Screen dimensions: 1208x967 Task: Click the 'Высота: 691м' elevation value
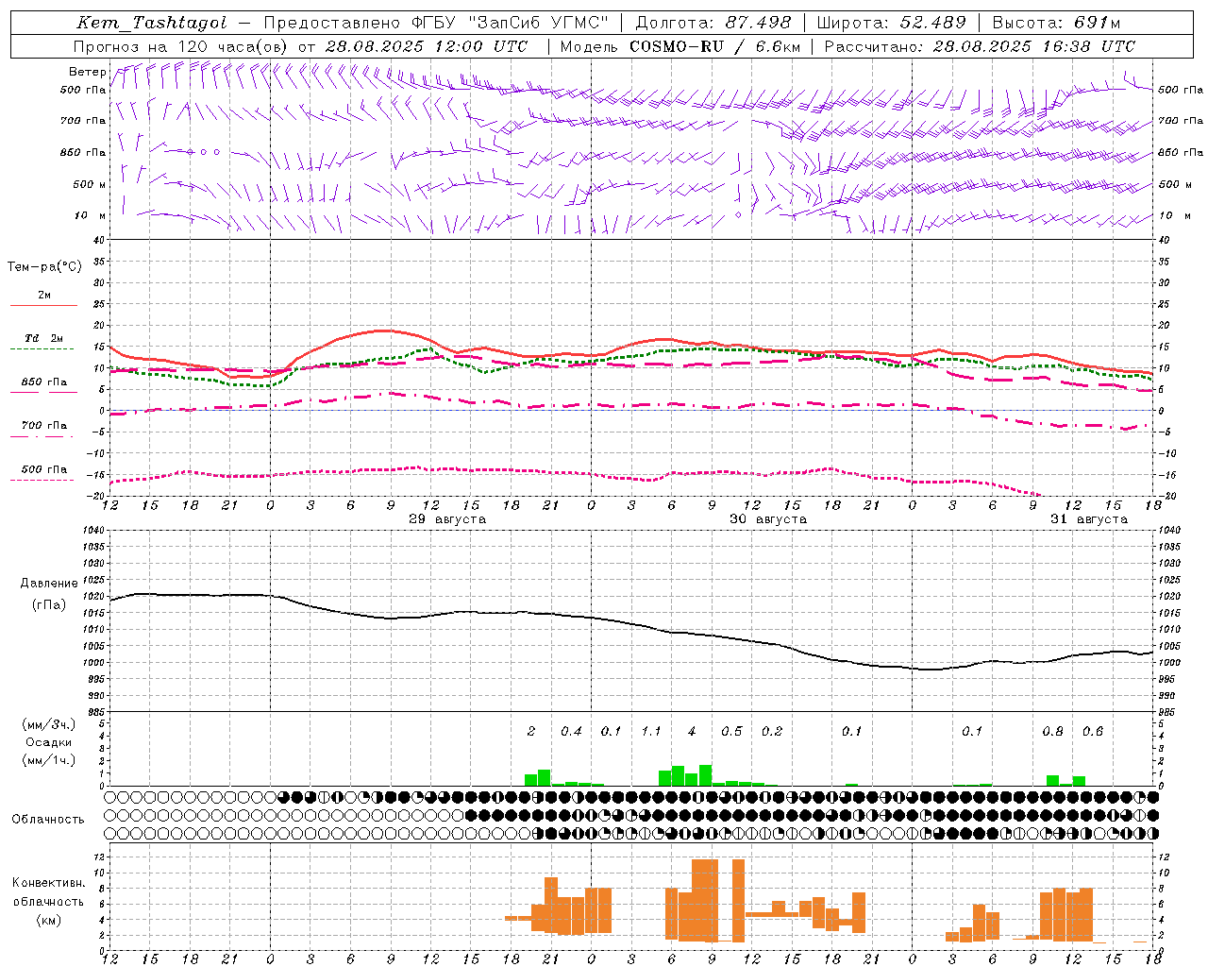[x=1056, y=23]
